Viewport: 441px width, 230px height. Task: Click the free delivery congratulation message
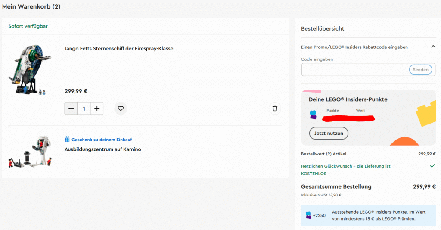pyautogui.click(x=346, y=170)
